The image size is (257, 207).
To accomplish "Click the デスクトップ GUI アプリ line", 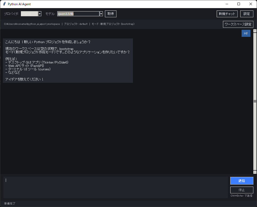I will [37, 62].
